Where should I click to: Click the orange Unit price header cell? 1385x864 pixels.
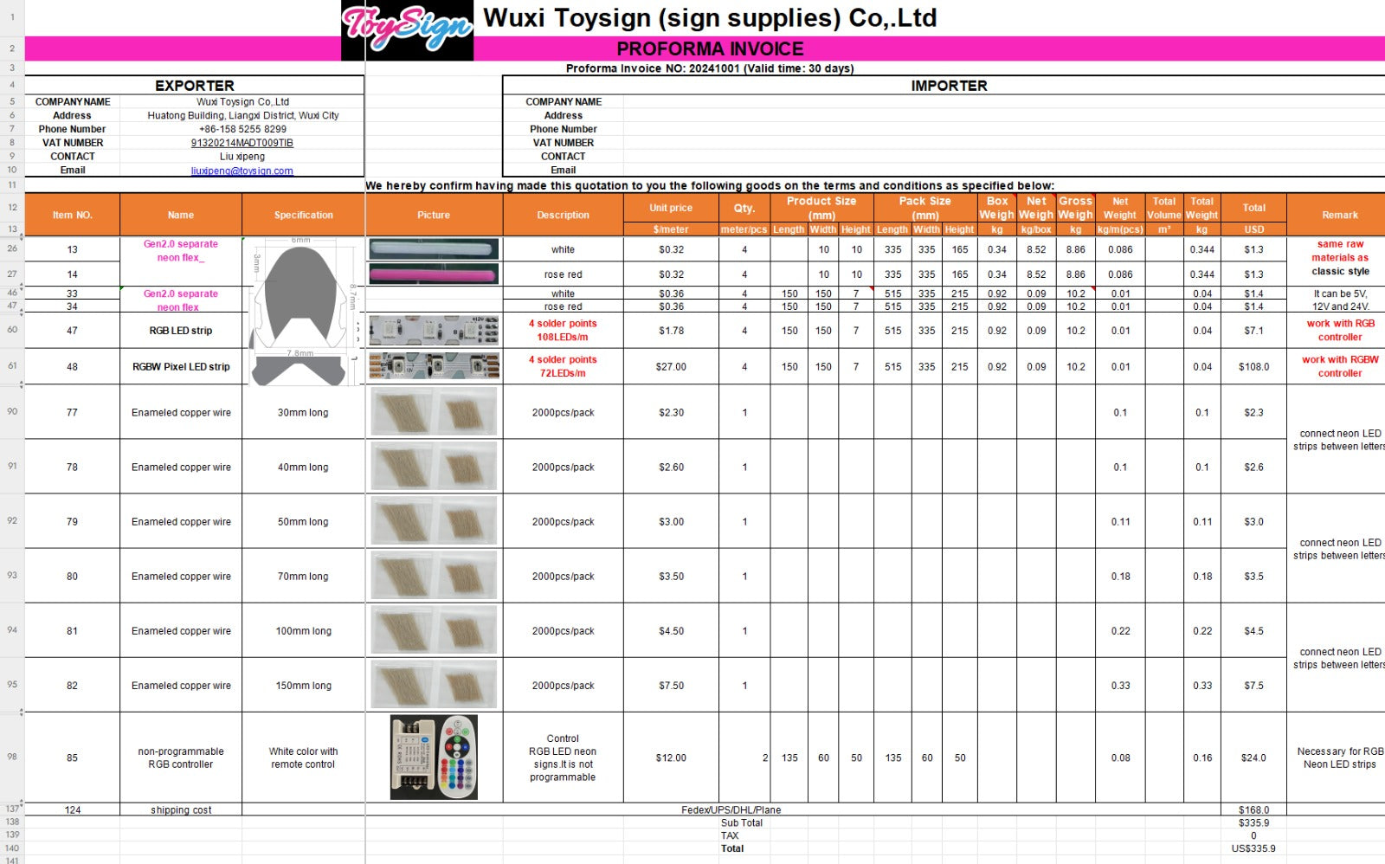671,208
